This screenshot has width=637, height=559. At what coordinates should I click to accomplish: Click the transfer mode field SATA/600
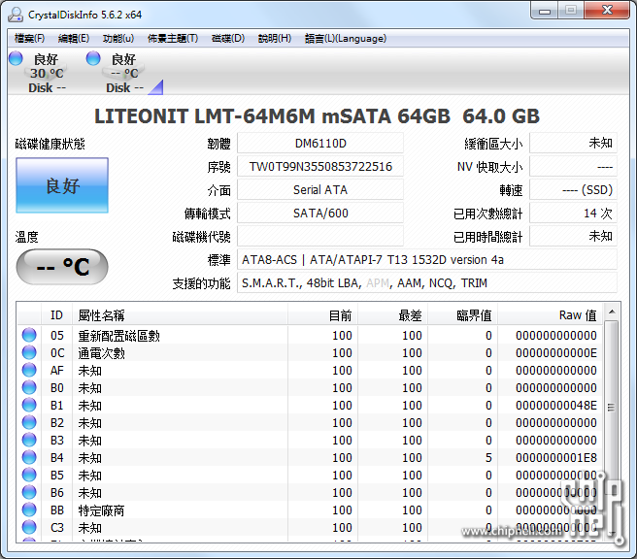click(320, 214)
